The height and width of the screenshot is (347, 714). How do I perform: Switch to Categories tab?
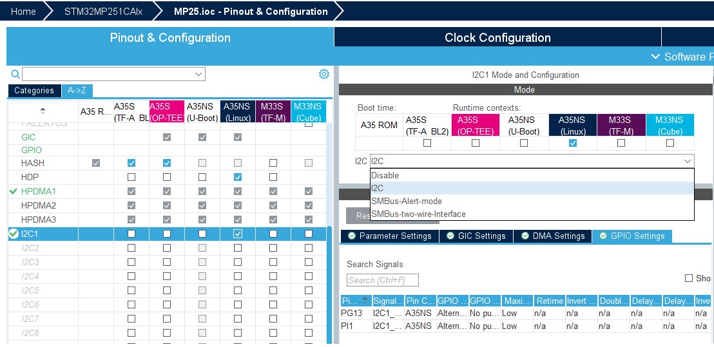click(34, 91)
